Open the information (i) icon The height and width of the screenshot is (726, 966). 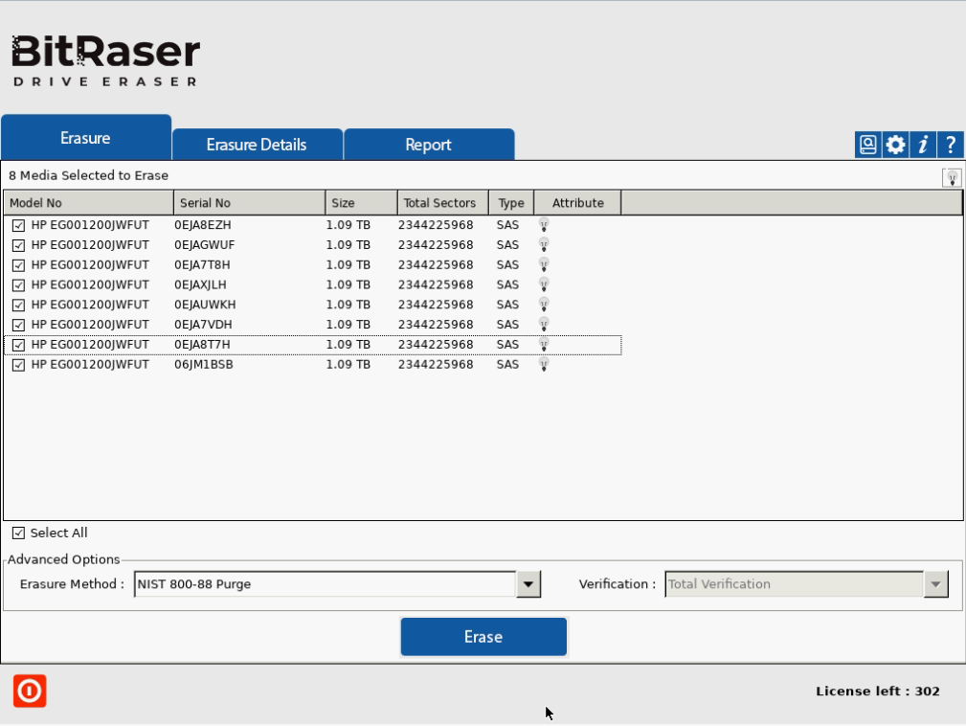pos(922,145)
